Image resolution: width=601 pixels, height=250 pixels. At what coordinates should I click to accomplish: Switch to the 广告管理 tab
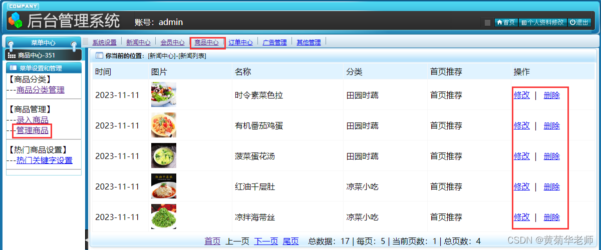click(x=275, y=42)
